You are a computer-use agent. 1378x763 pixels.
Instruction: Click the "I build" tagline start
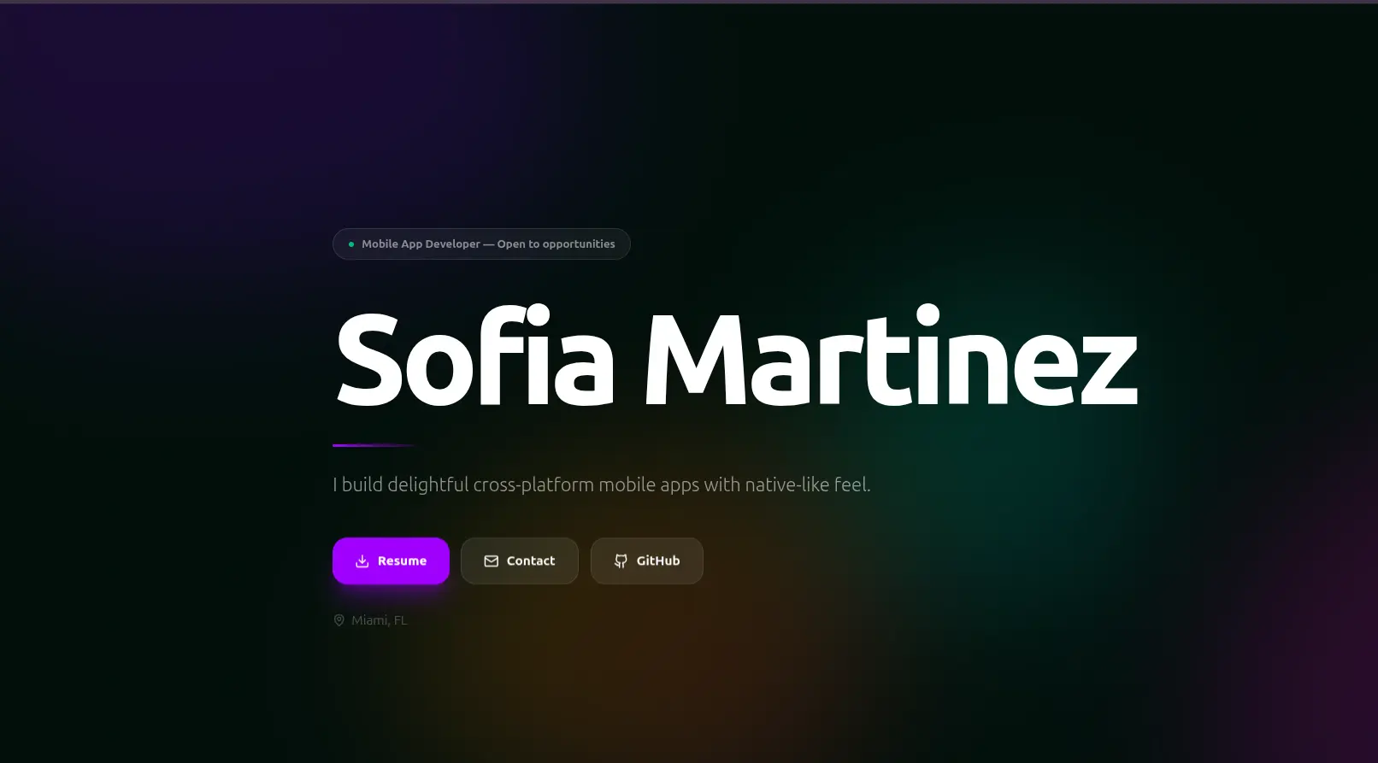click(357, 485)
